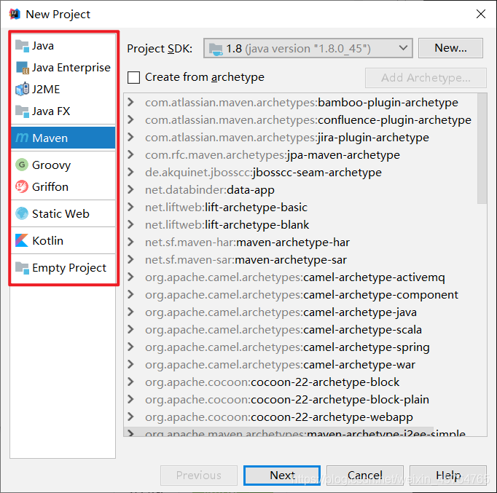497x493 pixels.
Task: Expand camel-archetype-spring entry
Action: coord(130,347)
